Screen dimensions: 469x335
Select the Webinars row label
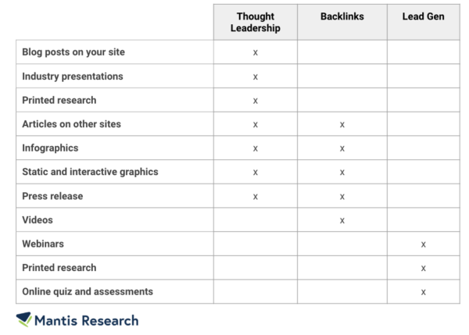pyautogui.click(x=43, y=244)
